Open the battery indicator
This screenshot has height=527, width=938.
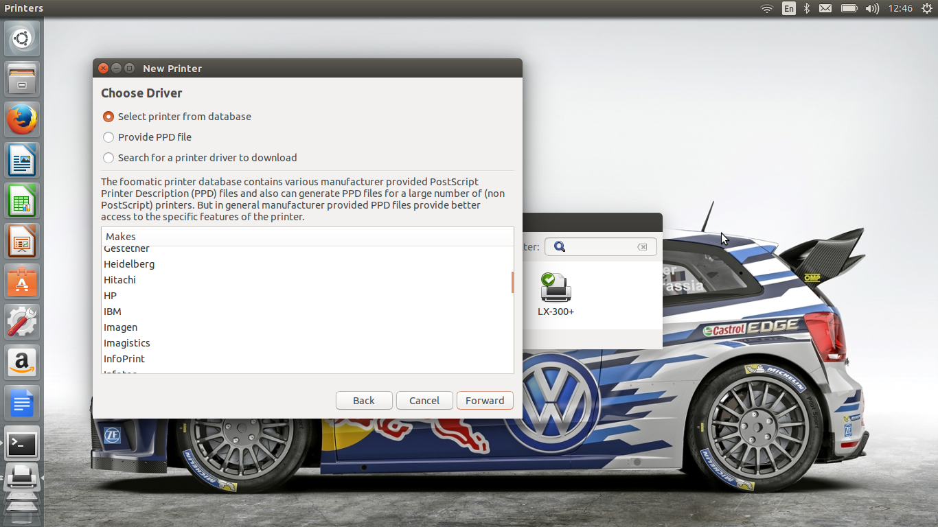point(849,8)
